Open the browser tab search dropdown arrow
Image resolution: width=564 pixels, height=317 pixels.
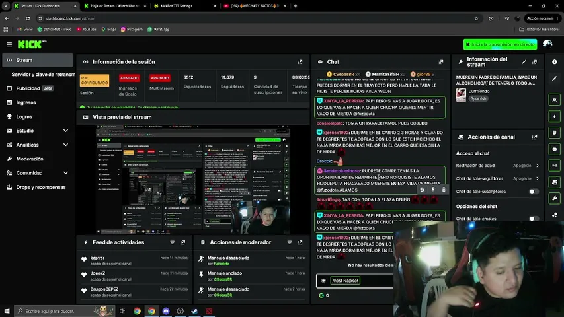click(6, 6)
